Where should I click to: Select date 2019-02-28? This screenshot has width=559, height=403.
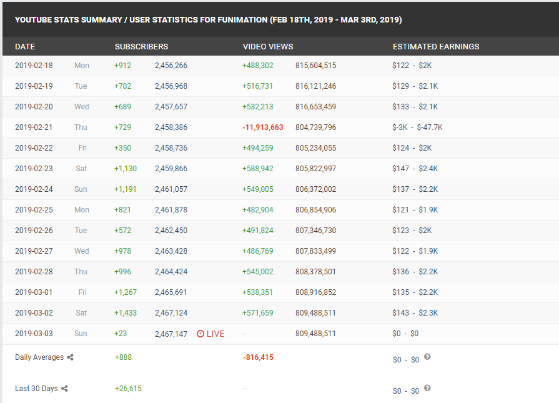[34, 272]
